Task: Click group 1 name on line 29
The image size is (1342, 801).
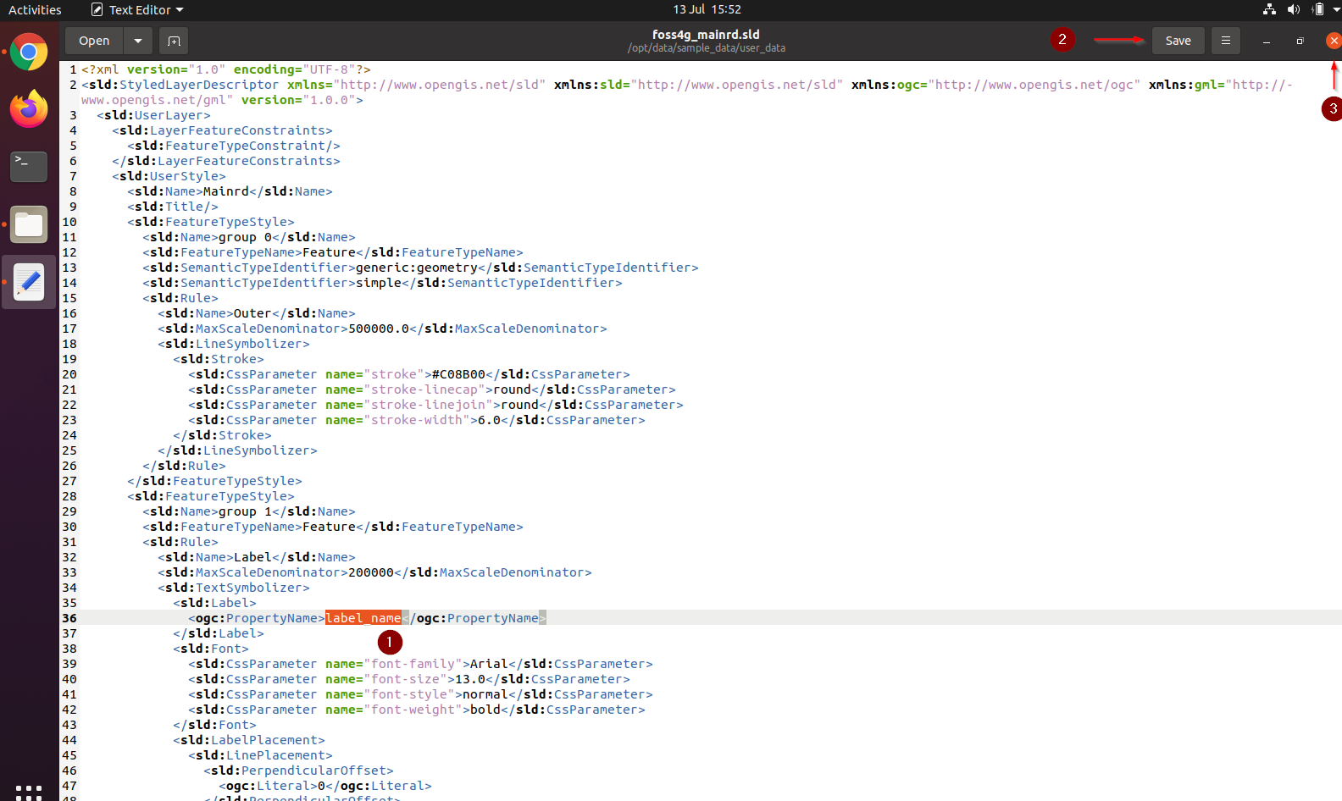Action: (x=245, y=511)
